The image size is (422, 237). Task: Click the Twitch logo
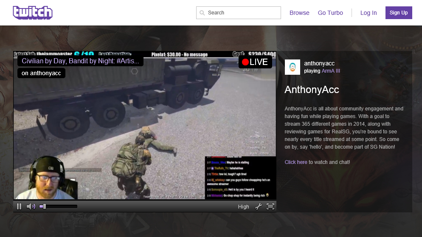coord(33,13)
